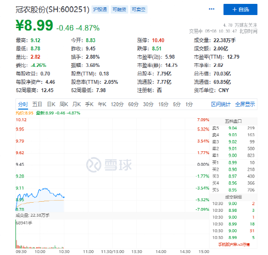
Task: Click the 沪股通 tag
Action: [x=100, y=9]
